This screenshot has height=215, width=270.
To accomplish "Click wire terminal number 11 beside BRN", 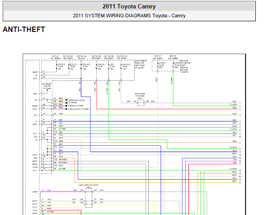I will point(240,143).
